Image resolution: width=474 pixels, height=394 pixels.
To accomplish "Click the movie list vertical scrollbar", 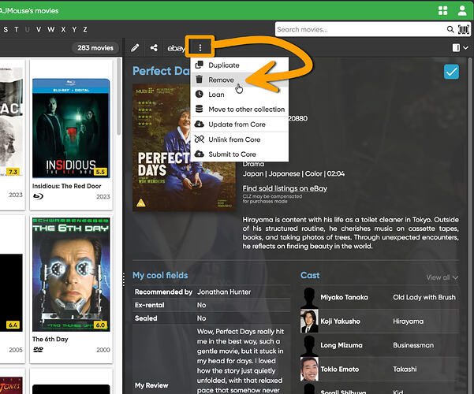I will click(x=119, y=97).
